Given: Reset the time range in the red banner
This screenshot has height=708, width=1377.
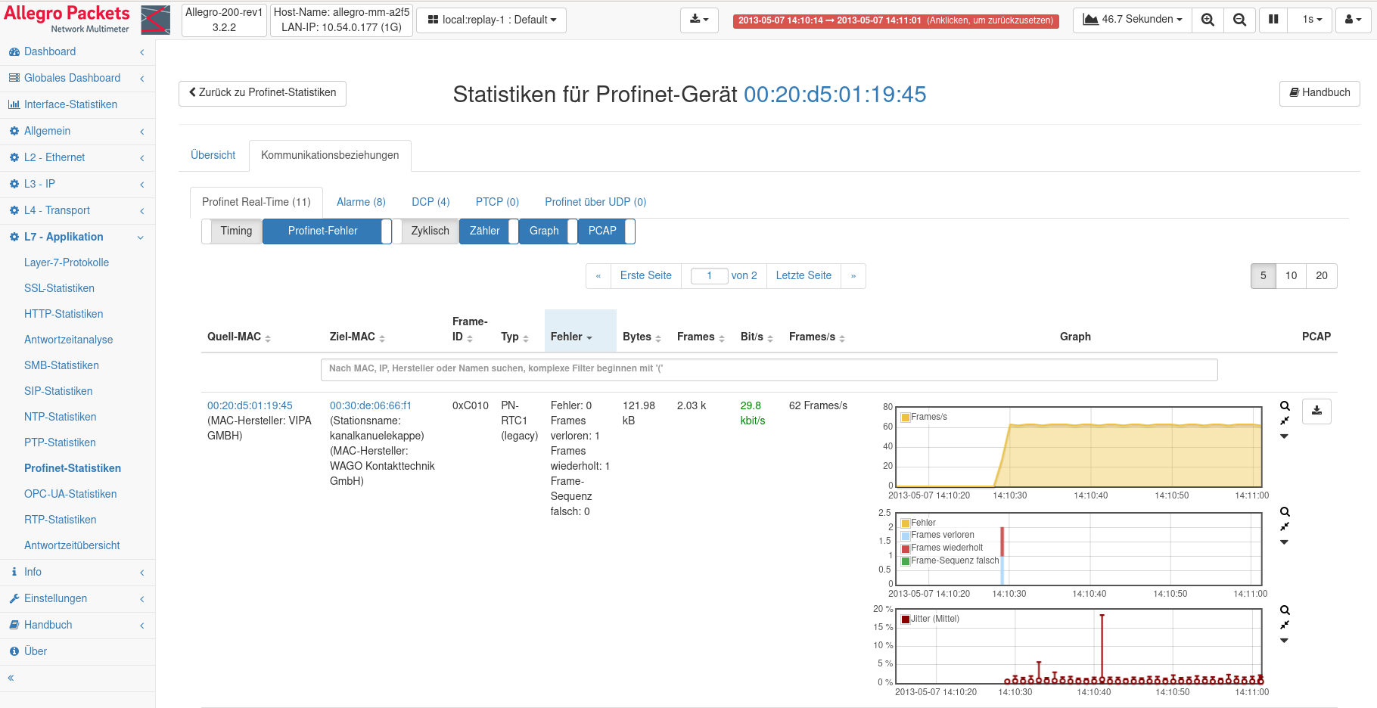Looking at the screenshot, I should point(897,20).
